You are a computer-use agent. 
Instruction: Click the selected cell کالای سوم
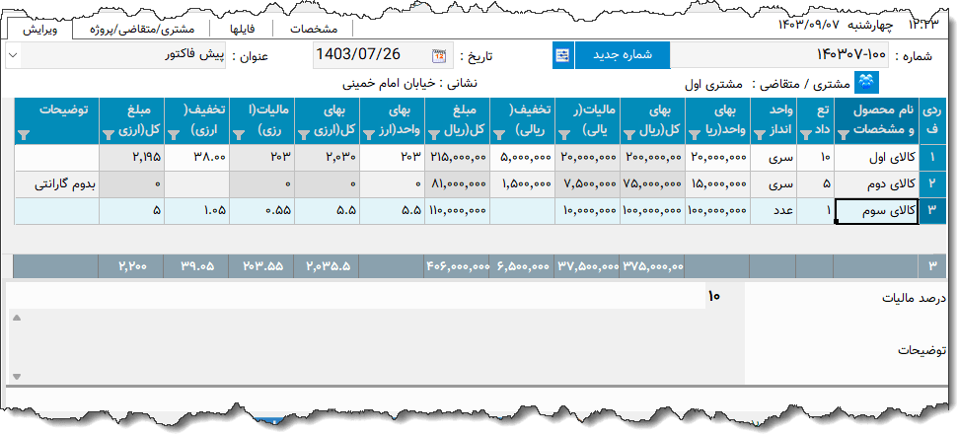point(877,211)
